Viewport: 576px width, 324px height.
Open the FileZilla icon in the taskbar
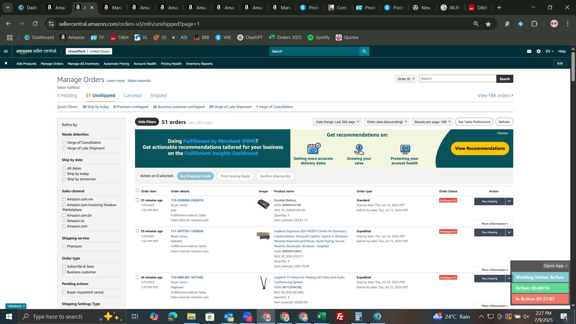(x=340, y=316)
